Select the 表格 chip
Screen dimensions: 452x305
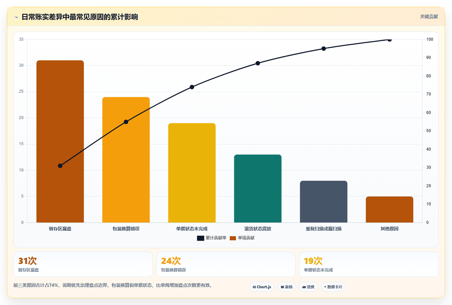tap(287, 287)
